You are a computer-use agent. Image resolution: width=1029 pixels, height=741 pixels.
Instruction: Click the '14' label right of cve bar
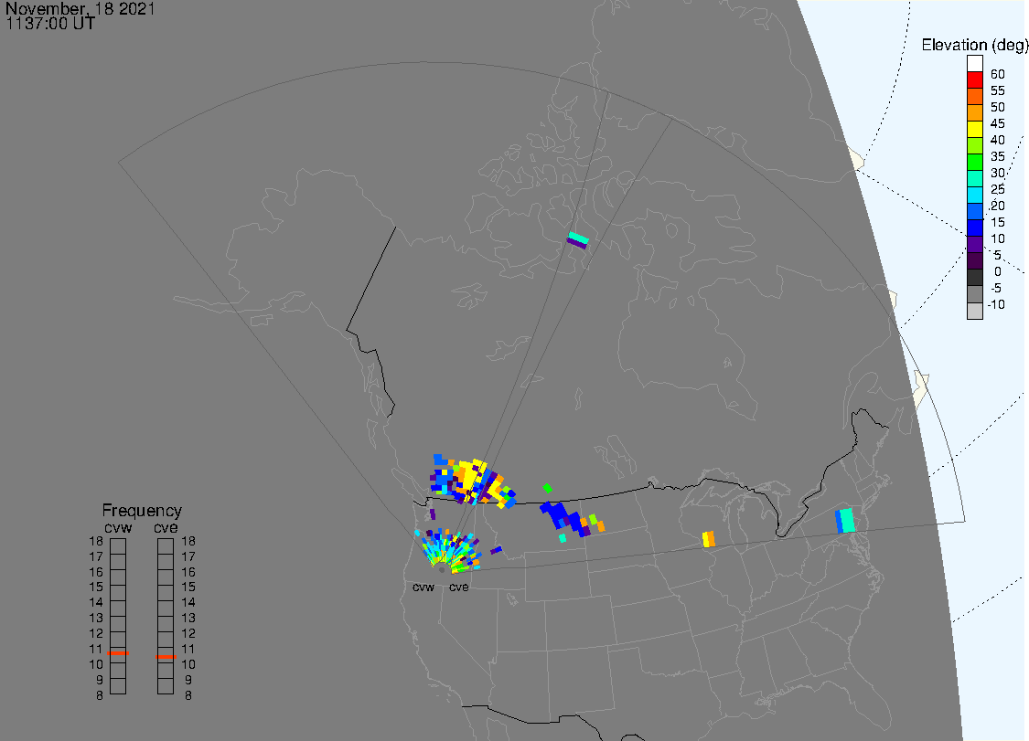188,603
